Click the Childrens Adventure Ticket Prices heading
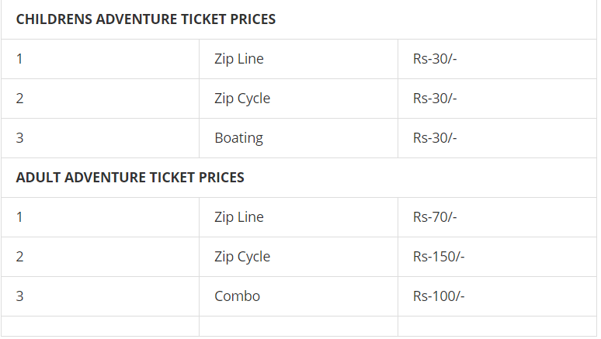Screen dimensions: 601x339 pyautogui.click(x=145, y=19)
